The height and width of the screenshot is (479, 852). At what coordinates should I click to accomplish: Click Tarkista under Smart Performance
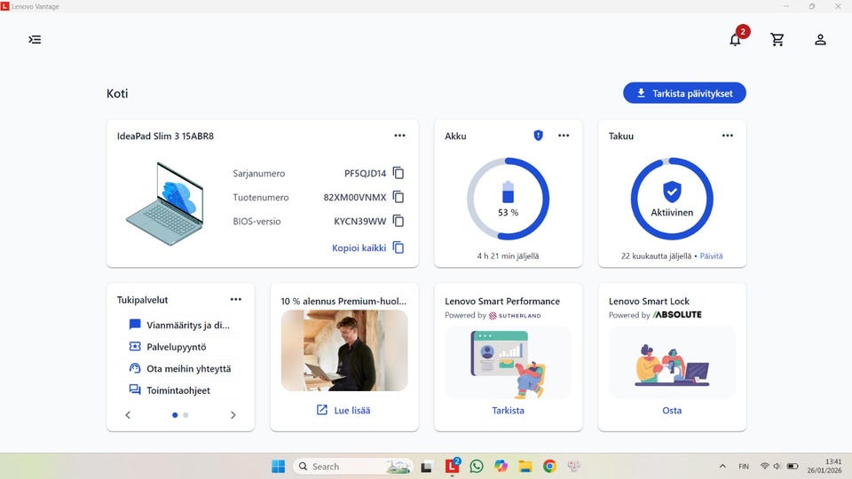click(x=508, y=411)
